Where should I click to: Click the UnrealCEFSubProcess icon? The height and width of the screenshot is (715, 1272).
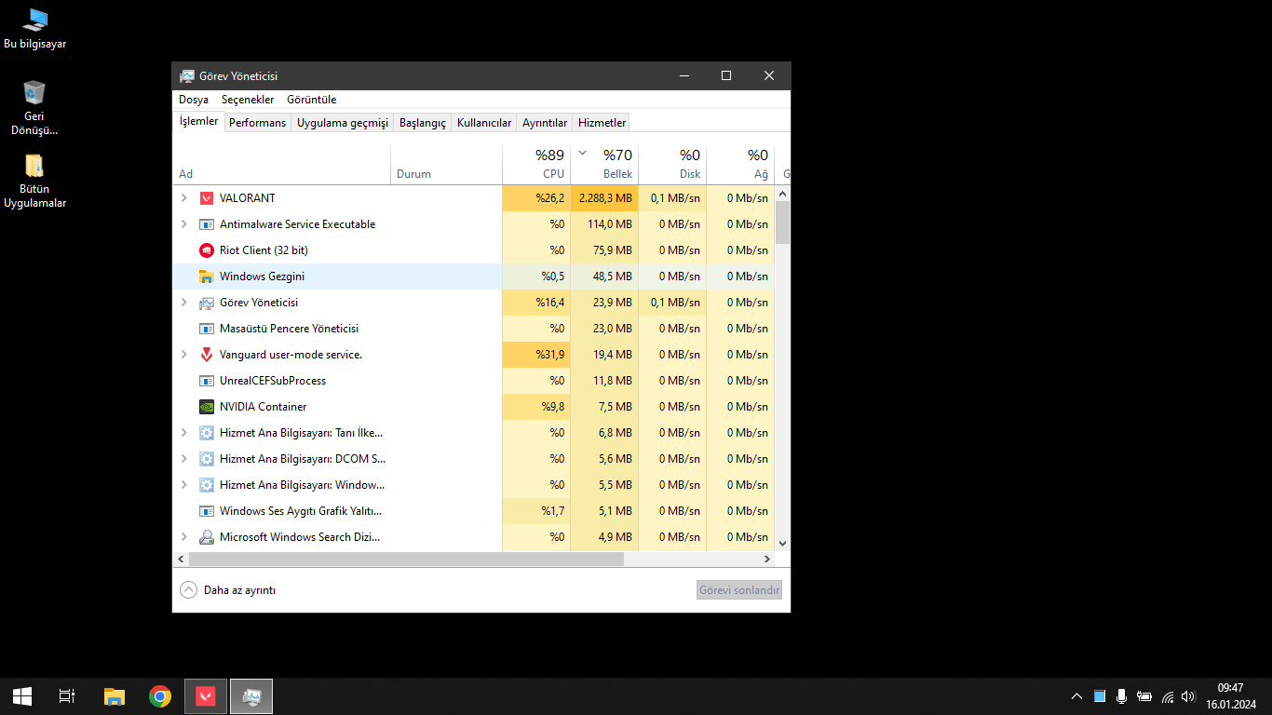click(207, 381)
